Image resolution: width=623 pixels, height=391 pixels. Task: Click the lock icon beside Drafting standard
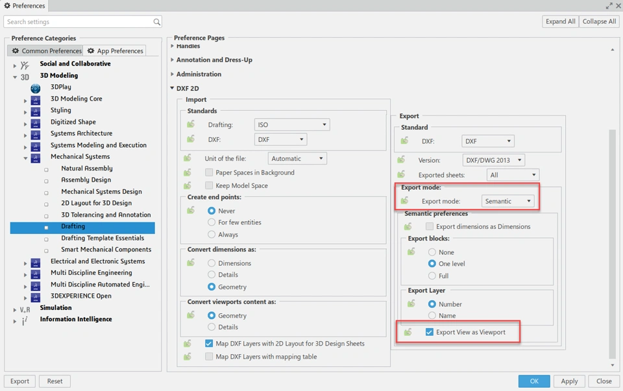tap(191, 124)
